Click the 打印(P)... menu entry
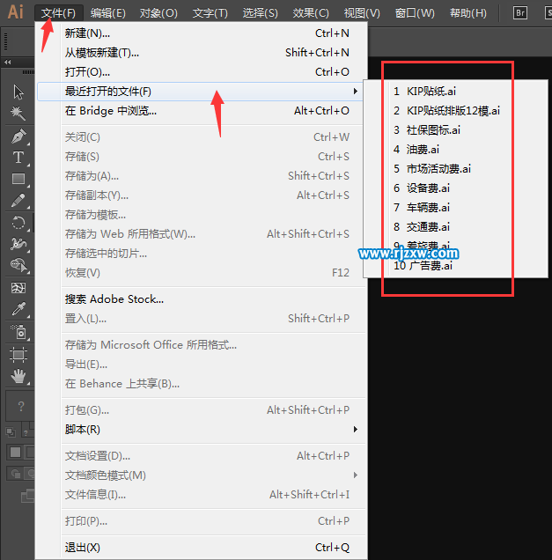 point(202,521)
